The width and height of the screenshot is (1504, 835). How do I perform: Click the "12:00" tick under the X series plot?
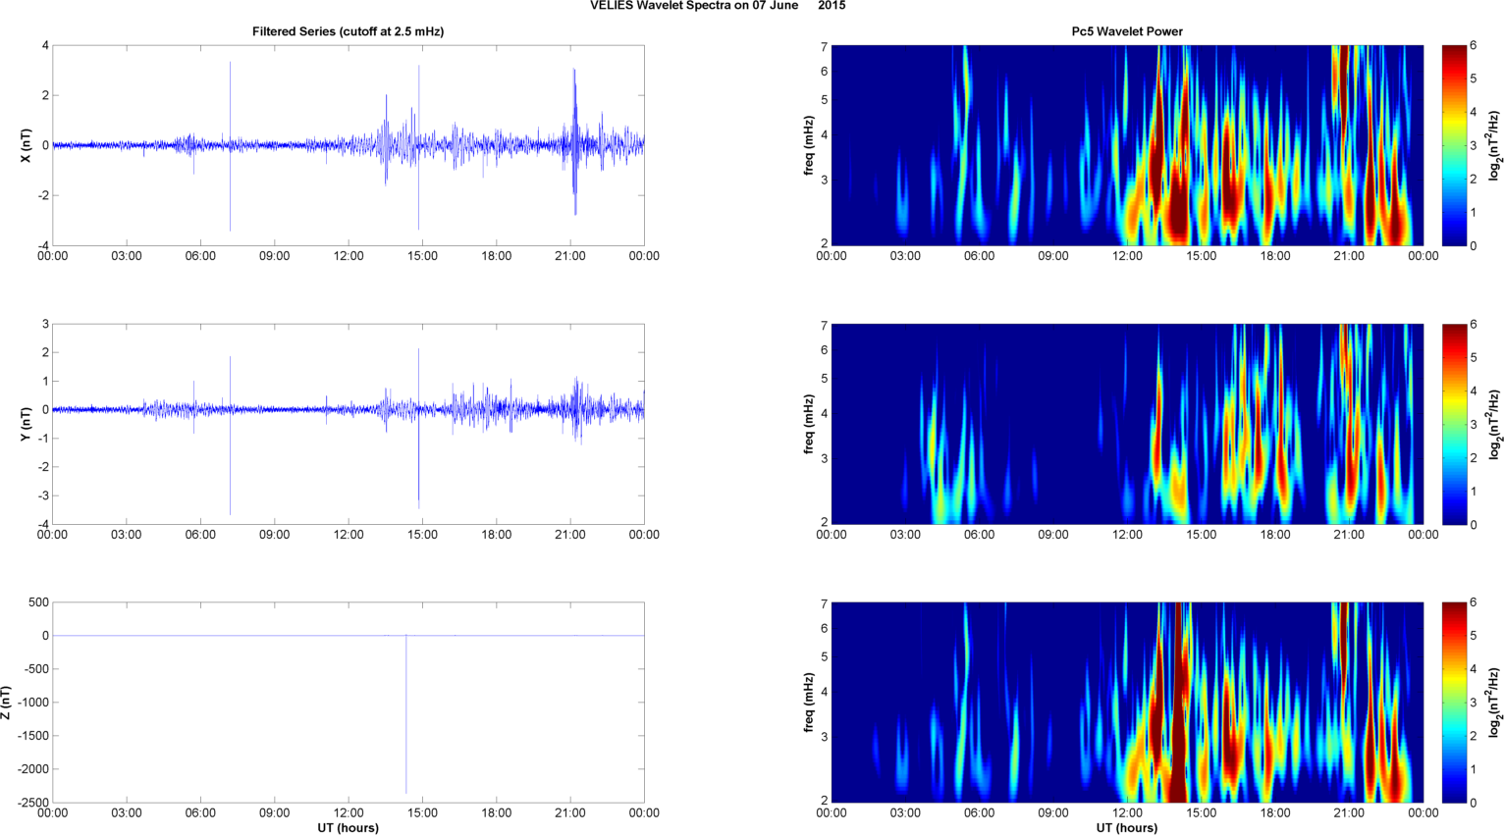coord(349,256)
